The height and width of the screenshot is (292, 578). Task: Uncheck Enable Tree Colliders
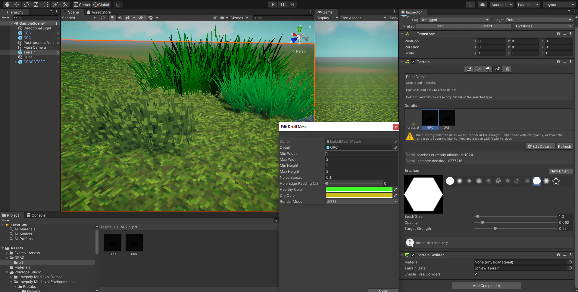point(476,274)
